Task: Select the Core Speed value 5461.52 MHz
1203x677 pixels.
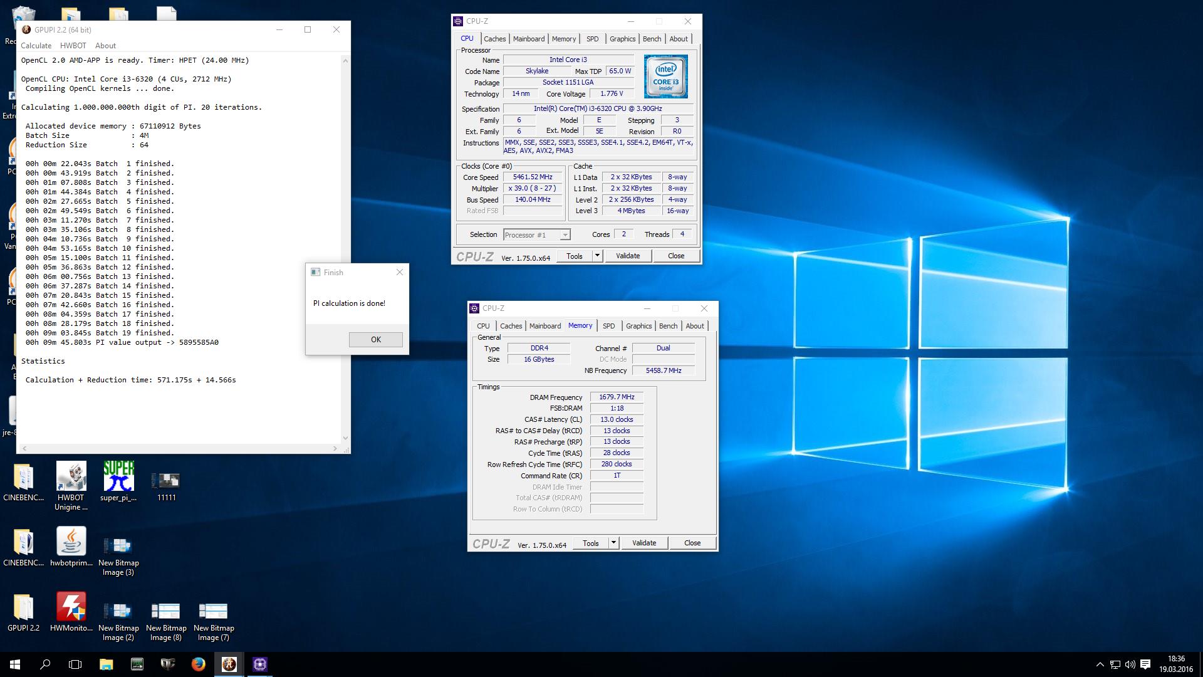Action: 533,177
